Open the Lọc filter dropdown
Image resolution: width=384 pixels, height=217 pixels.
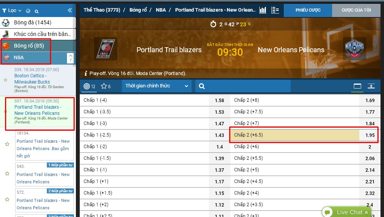tap(12, 10)
